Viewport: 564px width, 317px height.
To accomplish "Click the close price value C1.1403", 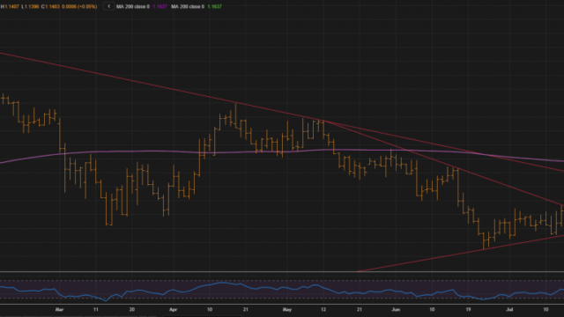I will tap(50, 6).
